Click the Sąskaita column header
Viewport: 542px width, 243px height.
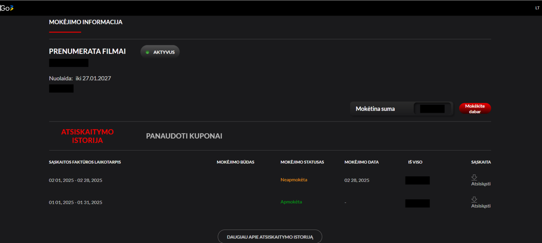(481, 162)
